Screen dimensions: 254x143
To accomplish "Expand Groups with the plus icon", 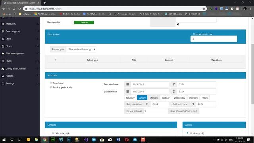I will 187,133.
